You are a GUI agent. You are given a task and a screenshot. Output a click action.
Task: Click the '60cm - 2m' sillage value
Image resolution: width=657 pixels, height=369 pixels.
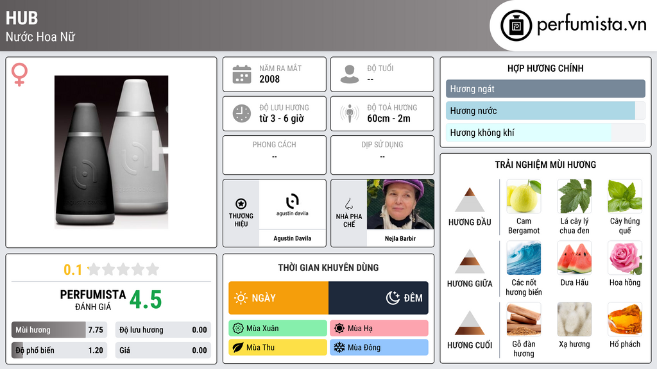tap(389, 119)
